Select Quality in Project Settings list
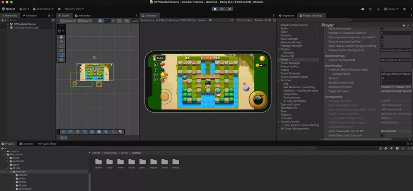This screenshot has height=191, width=413. pos(284,70)
